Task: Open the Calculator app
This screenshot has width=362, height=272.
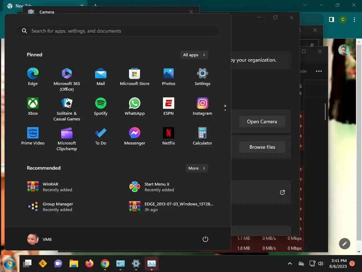Action: click(203, 136)
